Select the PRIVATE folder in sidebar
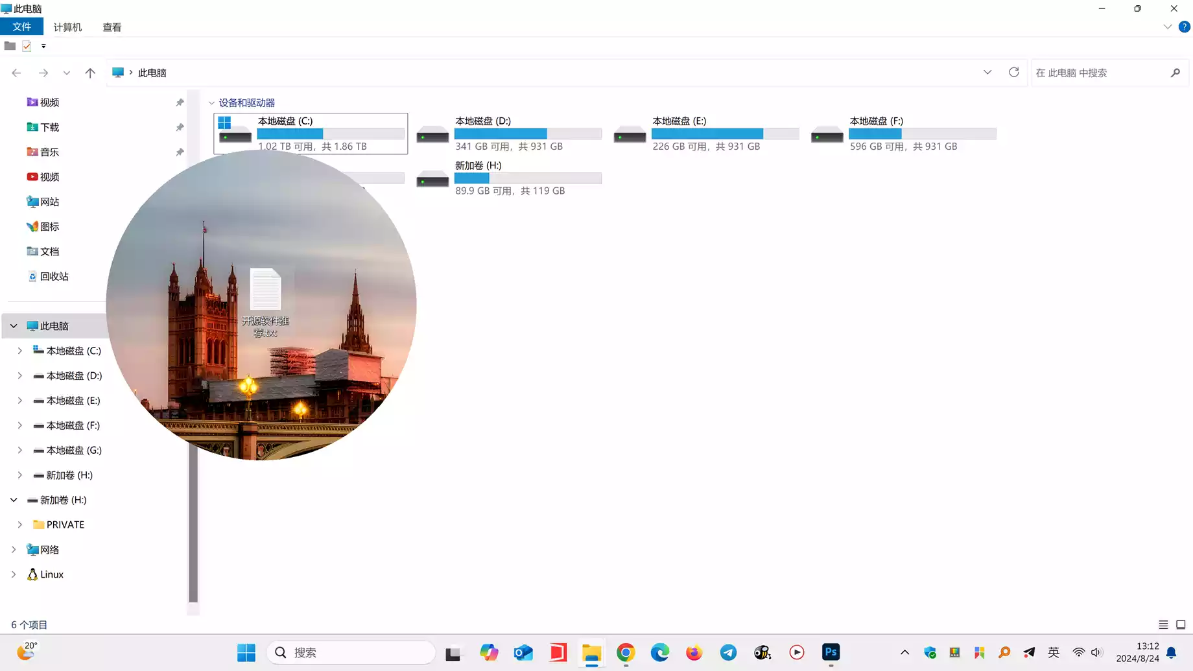 point(65,524)
